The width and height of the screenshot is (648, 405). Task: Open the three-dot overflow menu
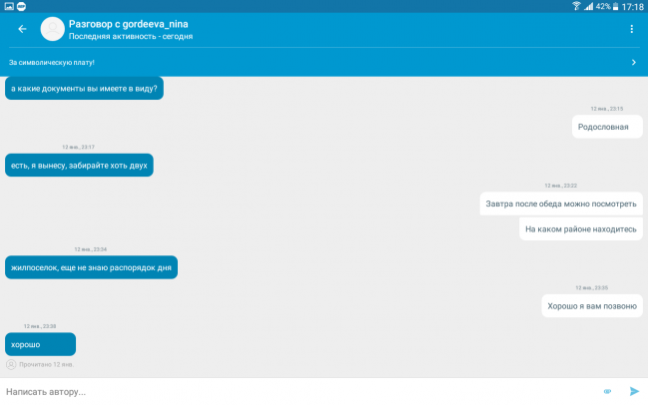(x=631, y=29)
